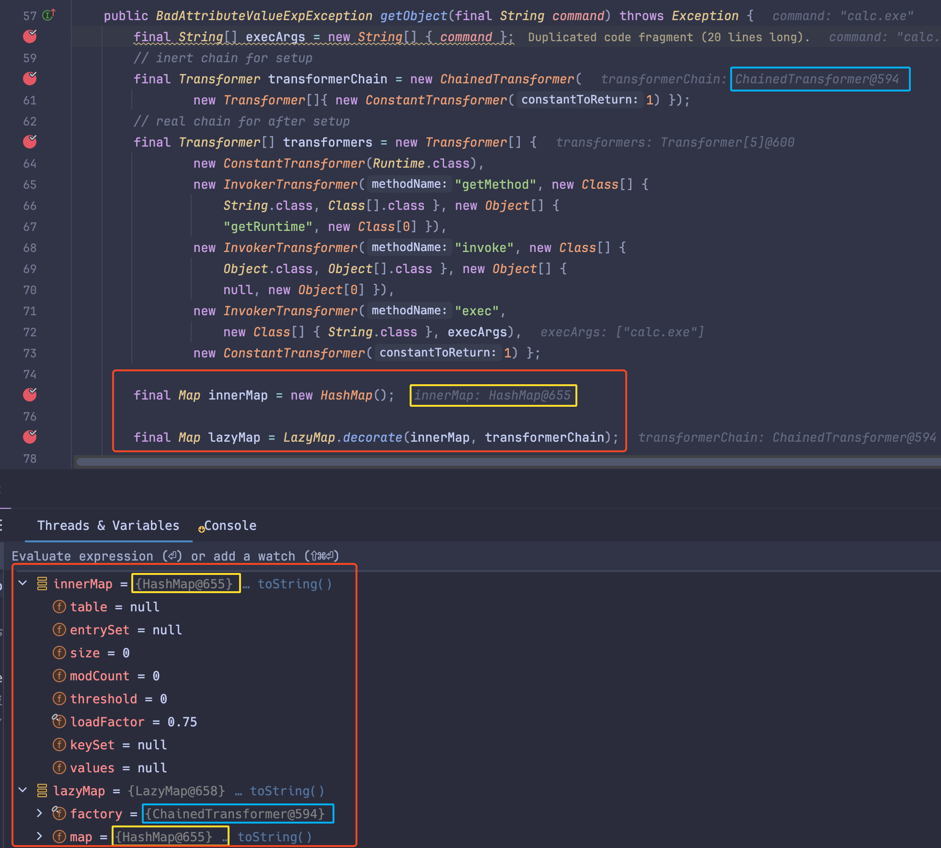Click the breakpoint on the transformers array line
Image resolution: width=941 pixels, height=848 pixels.
(x=30, y=142)
